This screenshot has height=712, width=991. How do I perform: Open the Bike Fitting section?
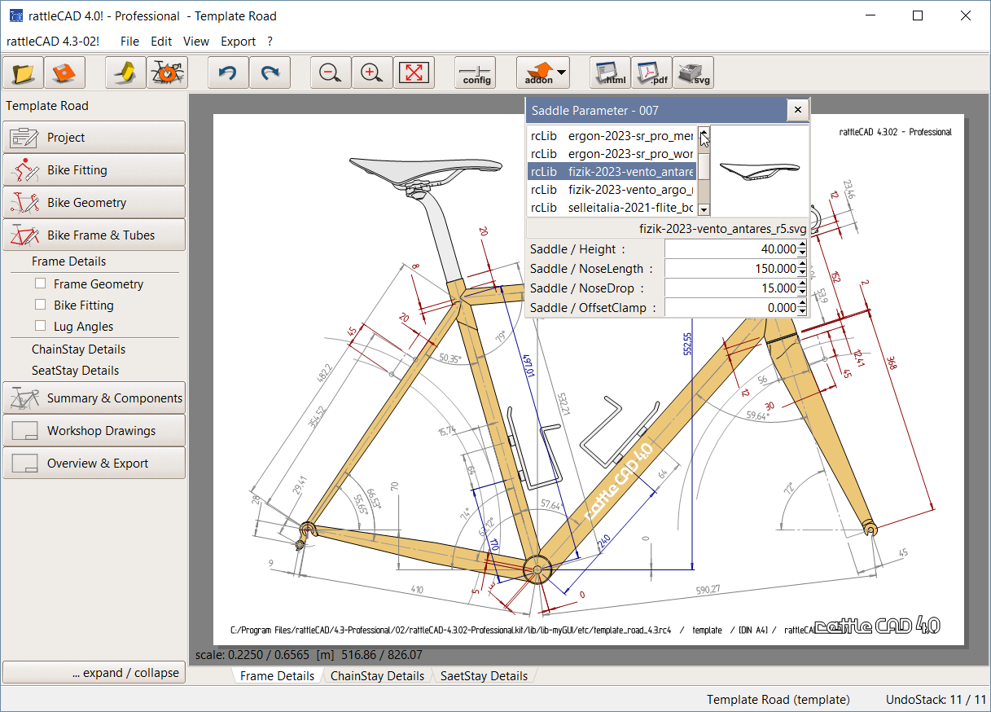click(x=94, y=169)
